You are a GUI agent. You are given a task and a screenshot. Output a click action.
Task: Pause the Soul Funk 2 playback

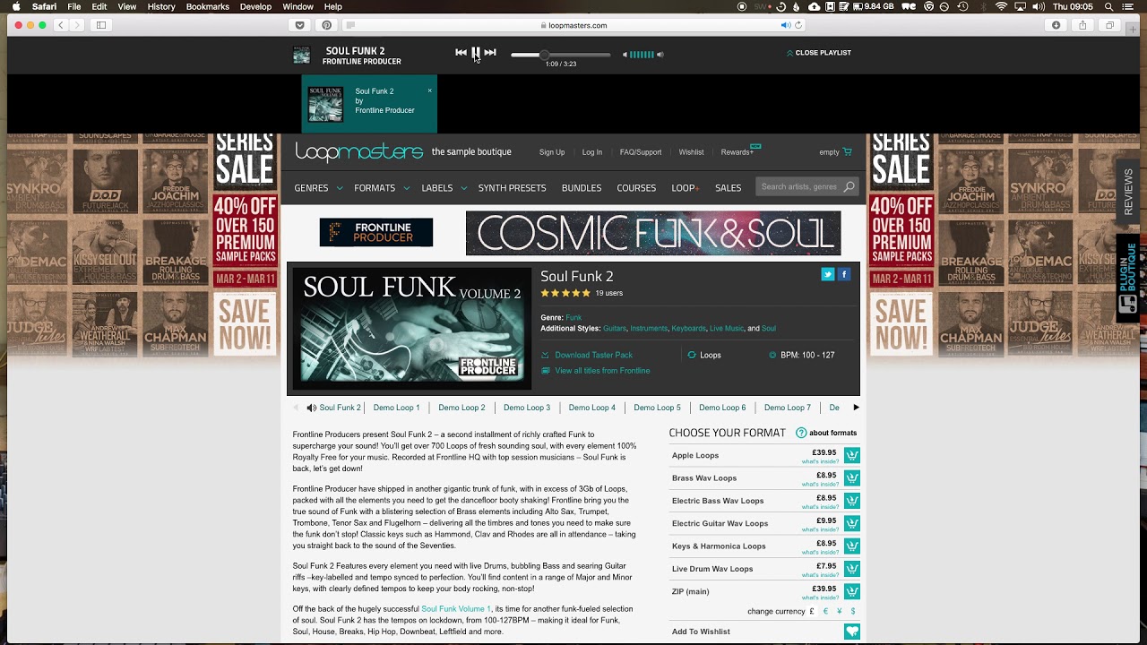(476, 53)
